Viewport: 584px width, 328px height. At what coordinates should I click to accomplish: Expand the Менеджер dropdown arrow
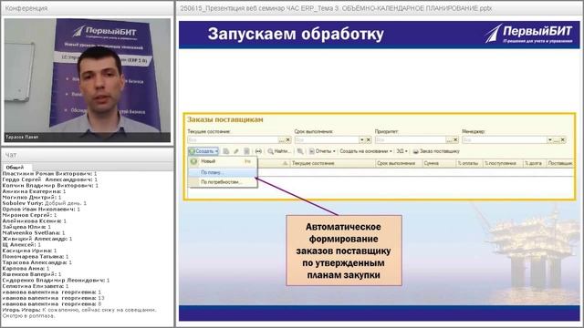[x=549, y=139]
